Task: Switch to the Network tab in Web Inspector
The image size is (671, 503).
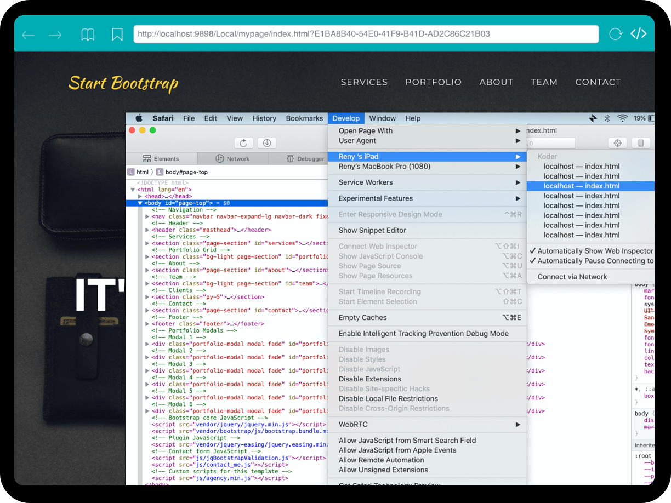Action: pyautogui.click(x=232, y=158)
